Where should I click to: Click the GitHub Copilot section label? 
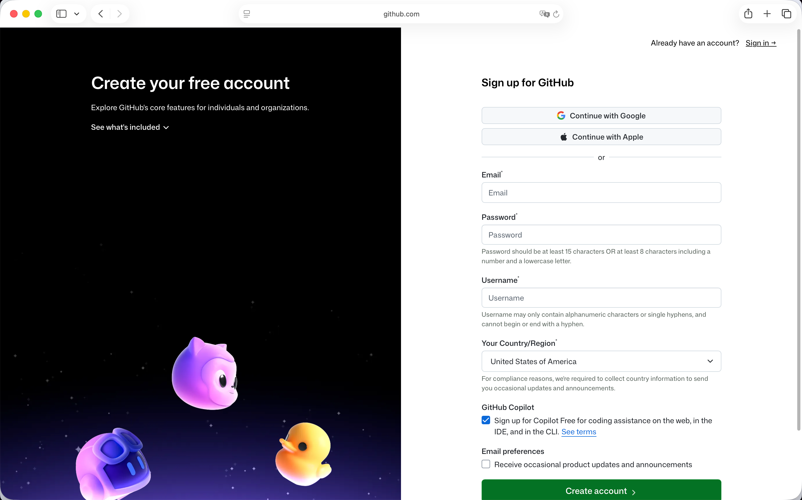click(x=508, y=407)
